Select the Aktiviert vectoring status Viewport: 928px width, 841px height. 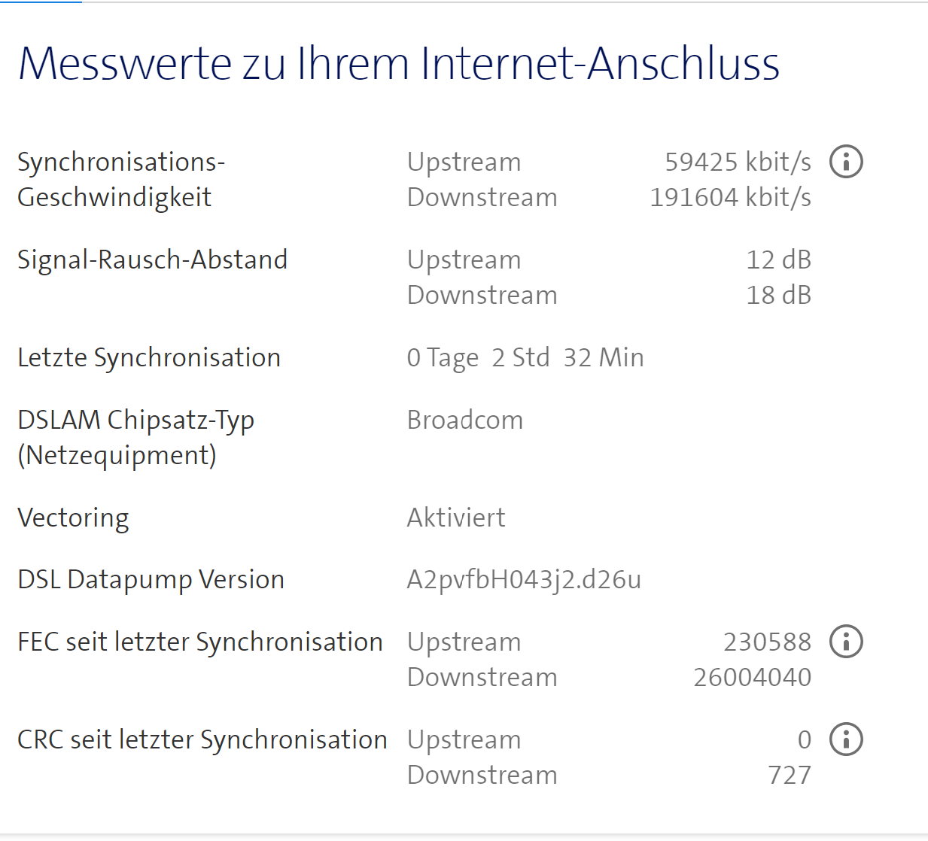click(455, 517)
